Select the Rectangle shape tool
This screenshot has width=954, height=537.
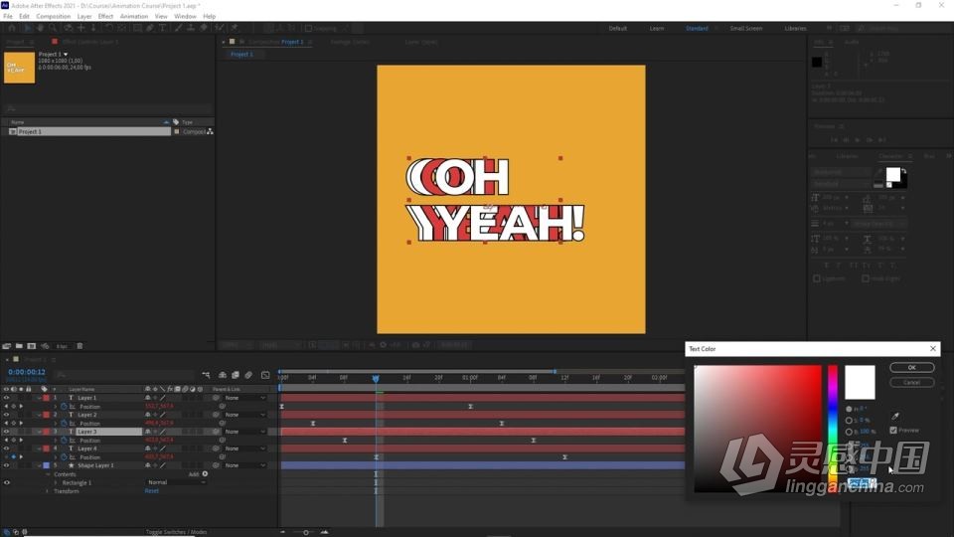click(x=137, y=28)
